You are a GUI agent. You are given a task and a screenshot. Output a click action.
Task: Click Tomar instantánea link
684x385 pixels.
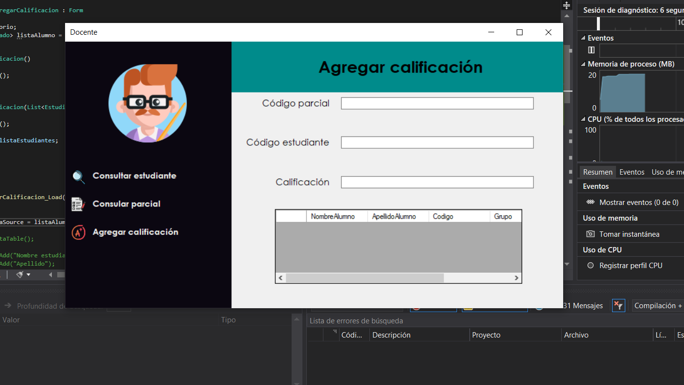629,234
